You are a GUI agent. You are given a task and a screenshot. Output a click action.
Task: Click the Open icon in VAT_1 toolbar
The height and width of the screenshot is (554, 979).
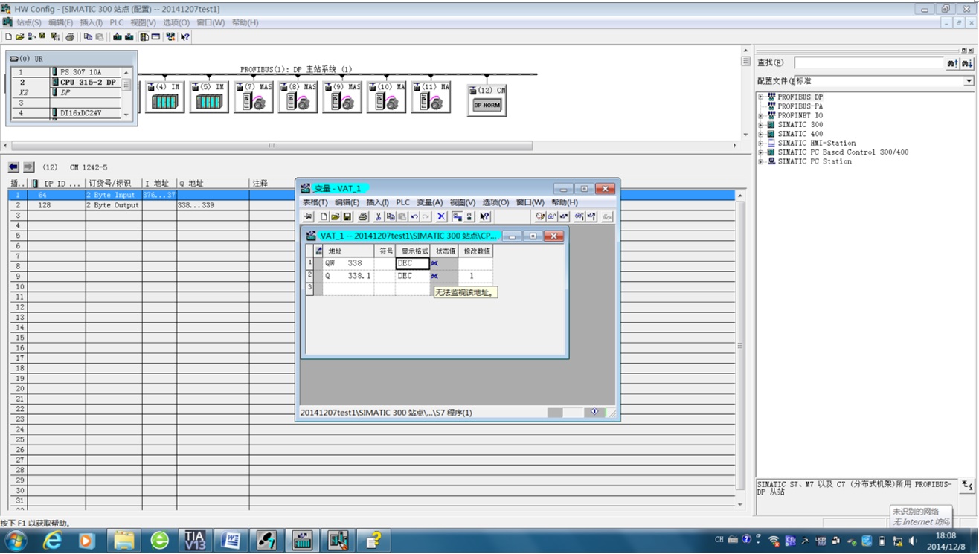(x=336, y=216)
